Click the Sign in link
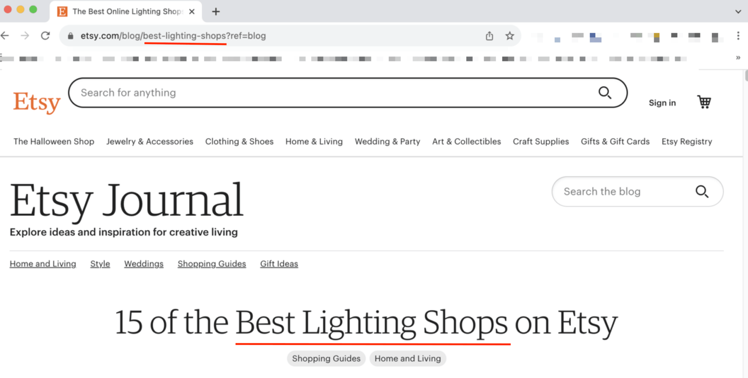This screenshot has height=378, width=748. click(x=662, y=103)
